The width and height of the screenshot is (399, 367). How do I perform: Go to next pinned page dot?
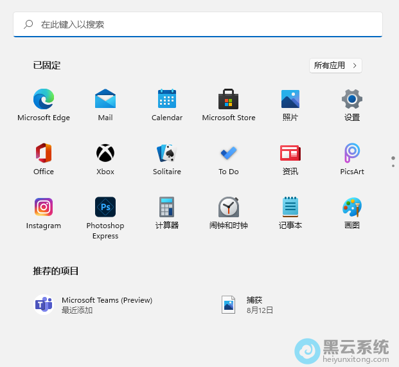point(393,166)
